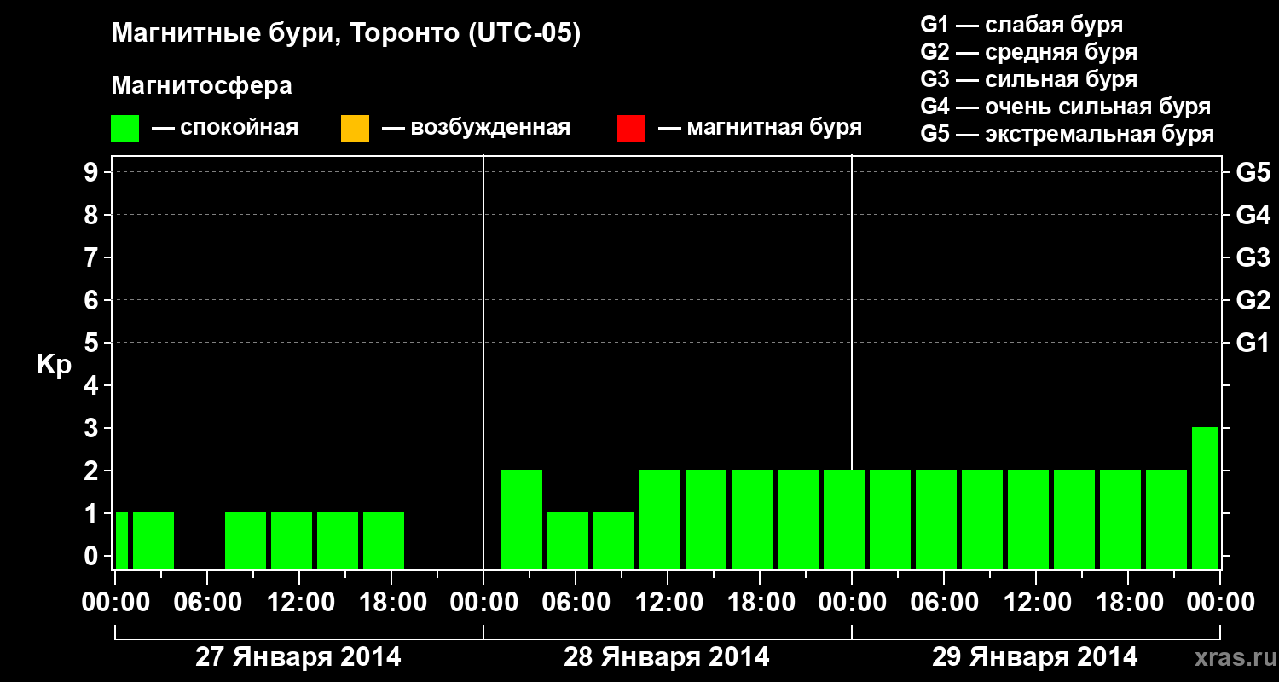The height and width of the screenshot is (682, 1279).
Task: Click the Магнитосфера legend heading
Action: pos(202,86)
